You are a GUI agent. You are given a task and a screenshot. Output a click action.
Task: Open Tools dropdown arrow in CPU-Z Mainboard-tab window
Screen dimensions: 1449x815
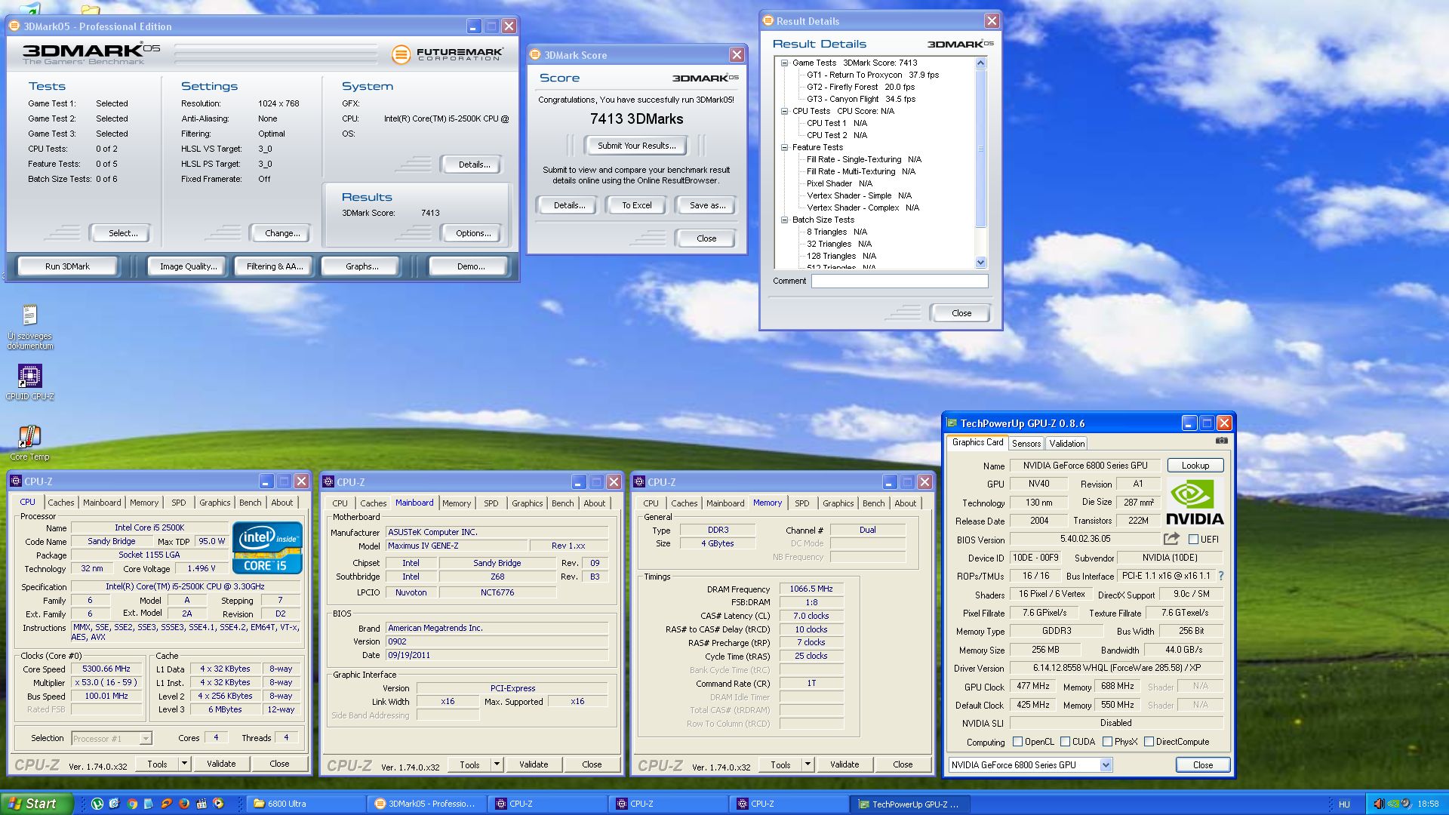pos(497,764)
